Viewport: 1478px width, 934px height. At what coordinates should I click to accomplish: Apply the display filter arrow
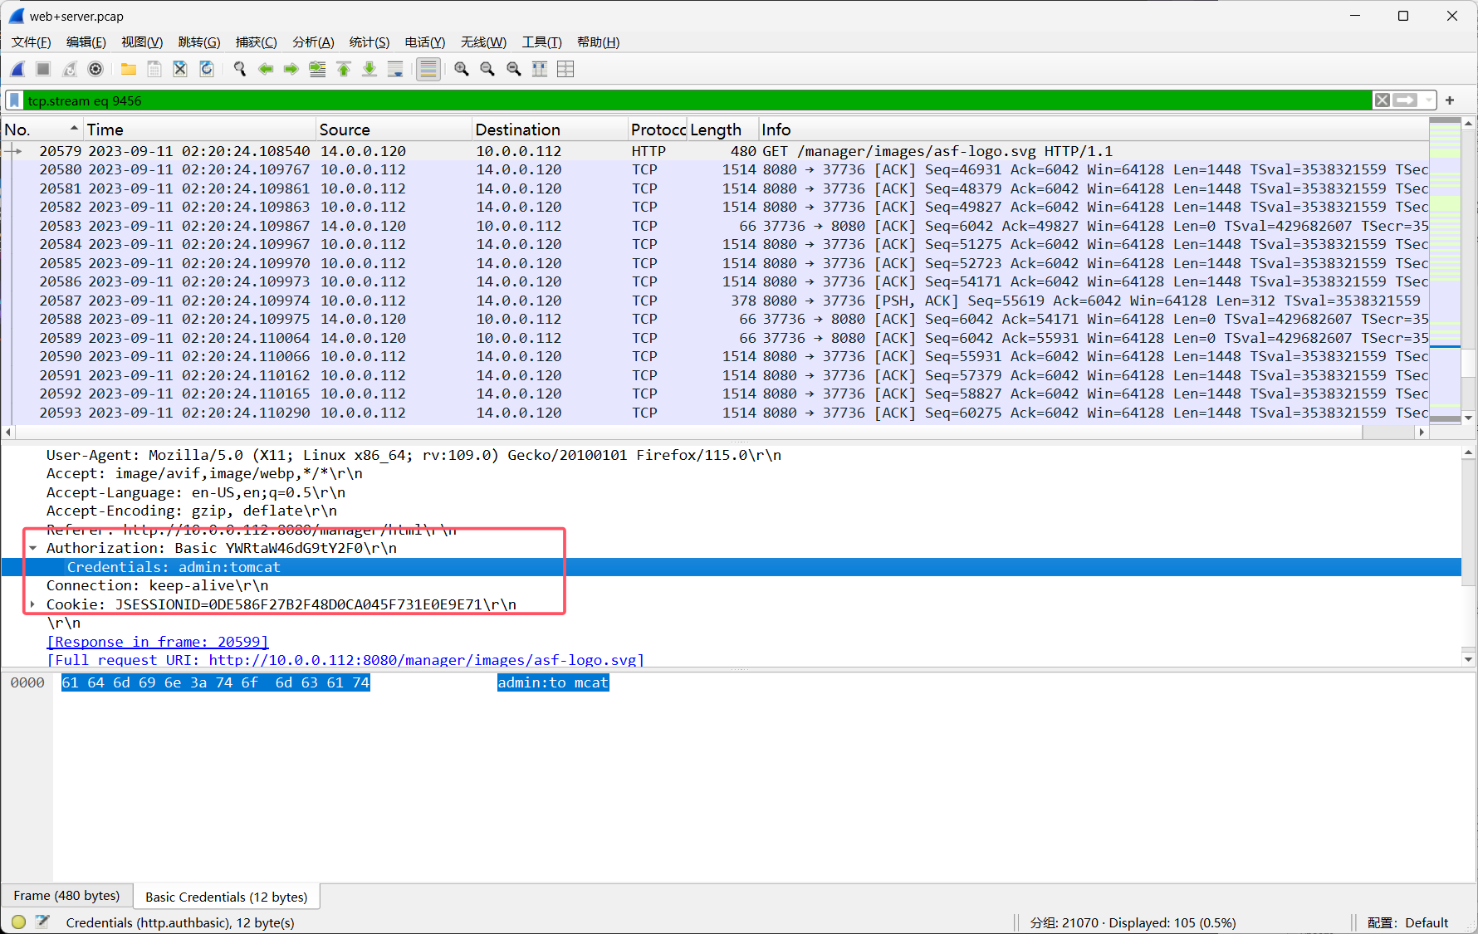click(x=1405, y=100)
